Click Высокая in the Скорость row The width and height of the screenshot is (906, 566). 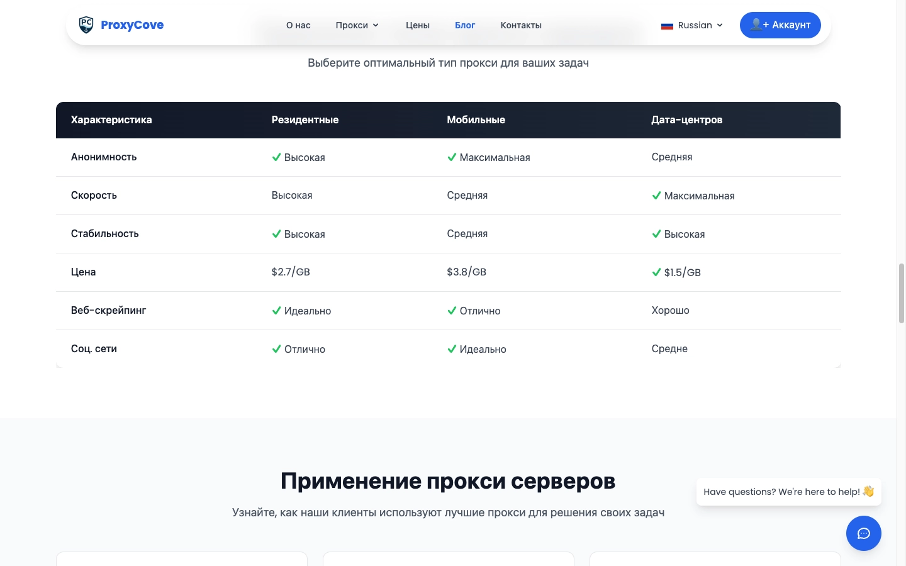292,195
